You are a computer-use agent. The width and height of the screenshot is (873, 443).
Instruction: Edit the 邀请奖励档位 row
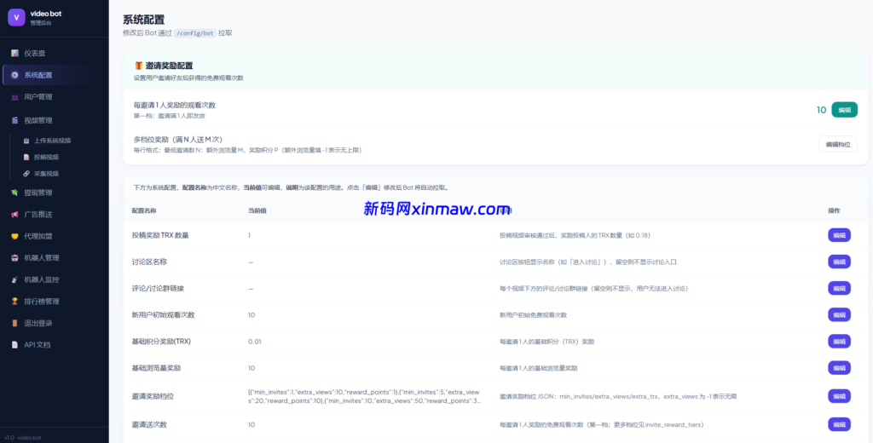(x=839, y=396)
